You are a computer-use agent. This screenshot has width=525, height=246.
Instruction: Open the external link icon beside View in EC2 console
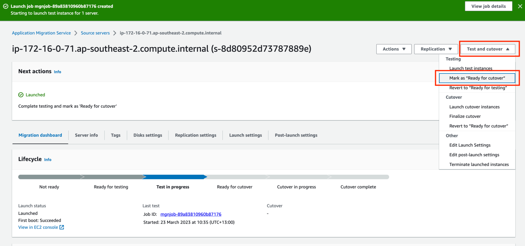point(61,227)
